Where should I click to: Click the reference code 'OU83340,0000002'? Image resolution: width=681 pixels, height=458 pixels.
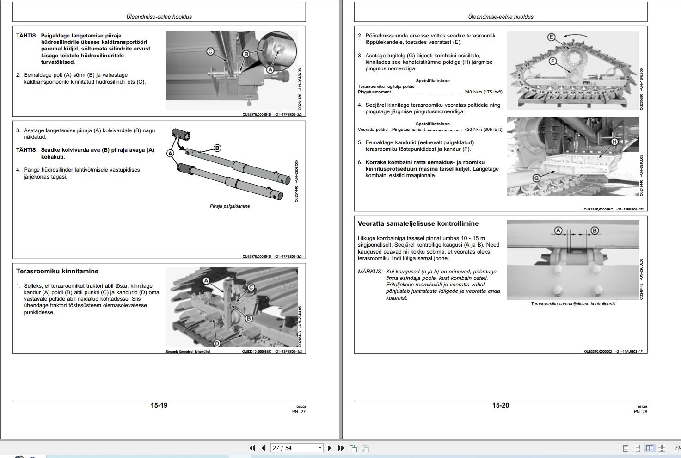click(x=598, y=352)
